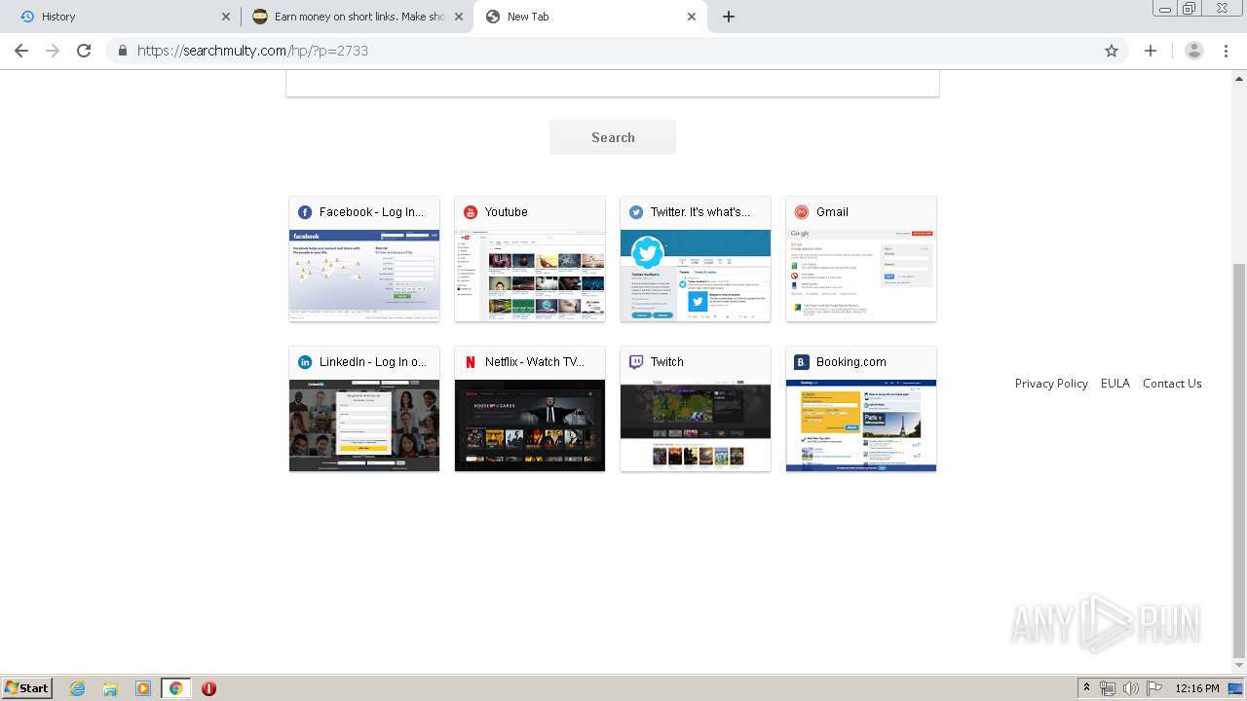Screen dimensions: 1247x701
Task: Open the Twitch page thumbnail
Action: click(696, 425)
